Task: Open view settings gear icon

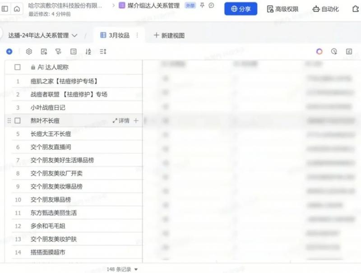Action: point(29,52)
